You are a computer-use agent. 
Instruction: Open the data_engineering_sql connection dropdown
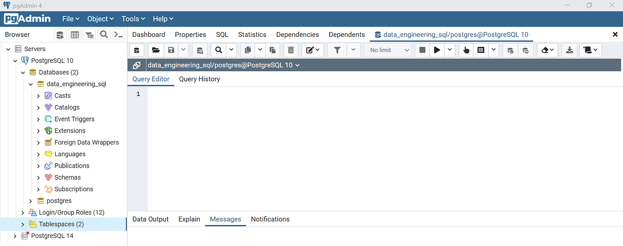pos(223,65)
